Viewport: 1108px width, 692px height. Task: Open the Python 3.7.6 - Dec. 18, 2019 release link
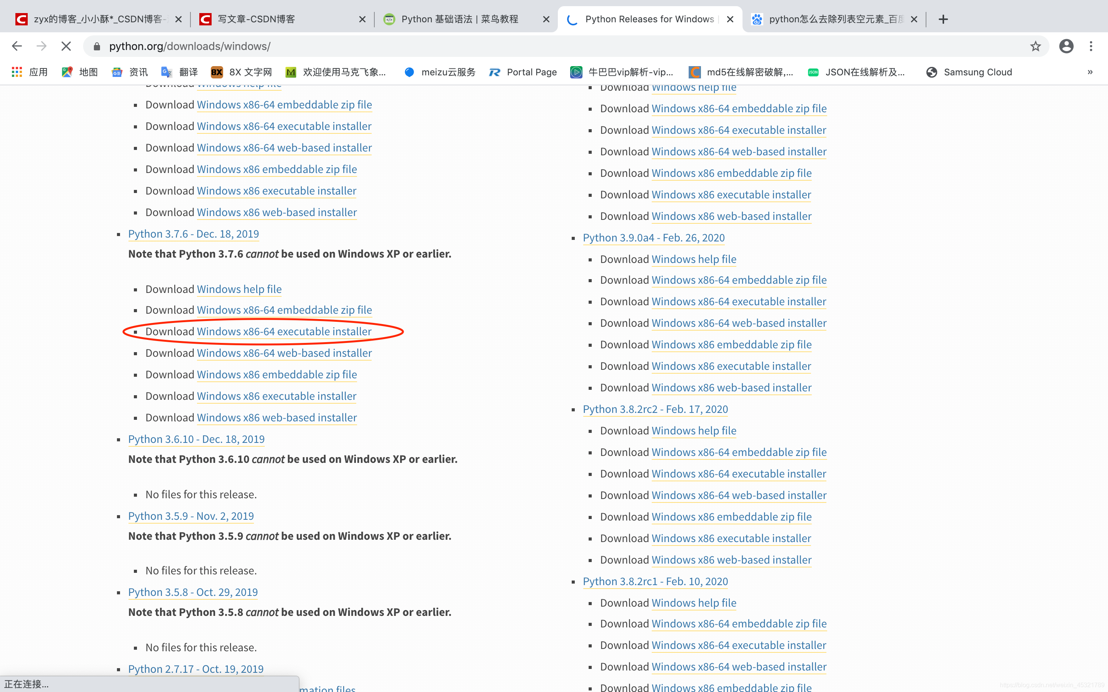click(x=193, y=234)
